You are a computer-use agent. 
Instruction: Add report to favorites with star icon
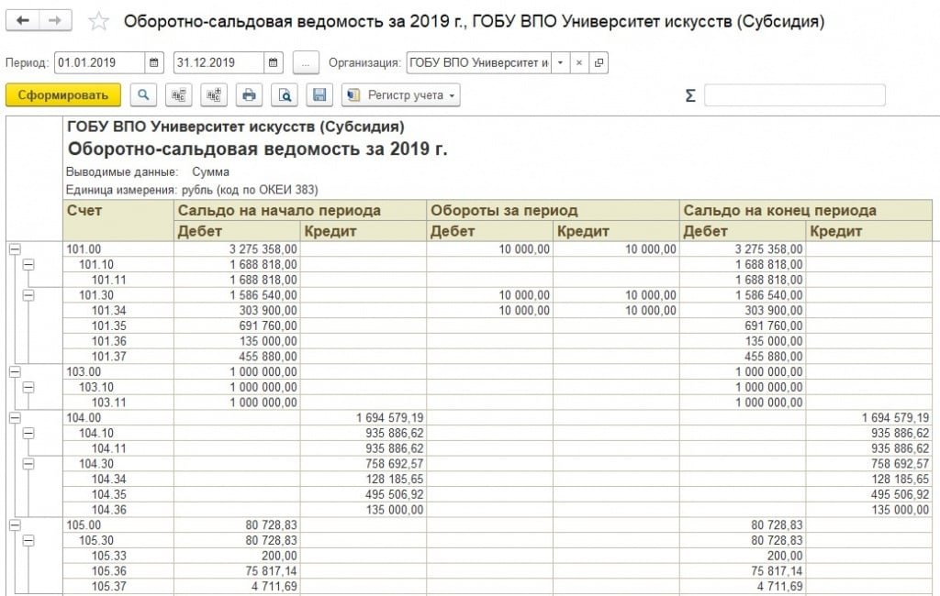pyautogui.click(x=98, y=21)
